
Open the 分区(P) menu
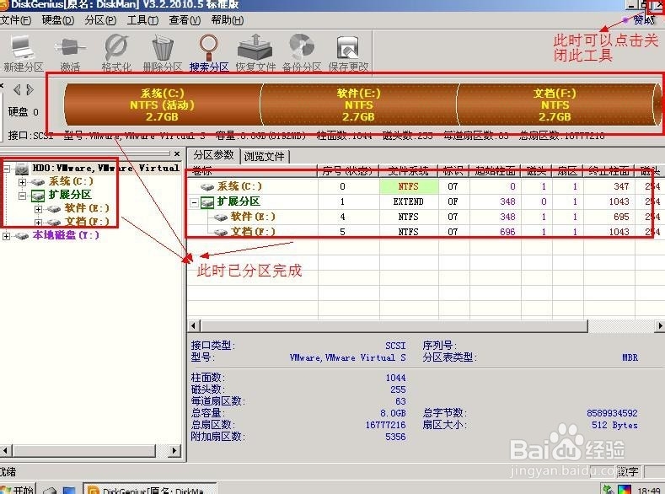100,20
